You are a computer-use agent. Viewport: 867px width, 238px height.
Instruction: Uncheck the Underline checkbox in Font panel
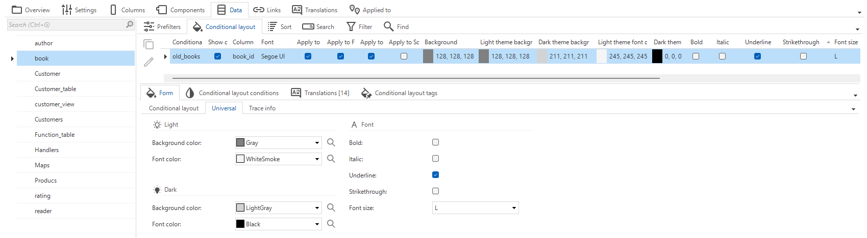click(435, 175)
